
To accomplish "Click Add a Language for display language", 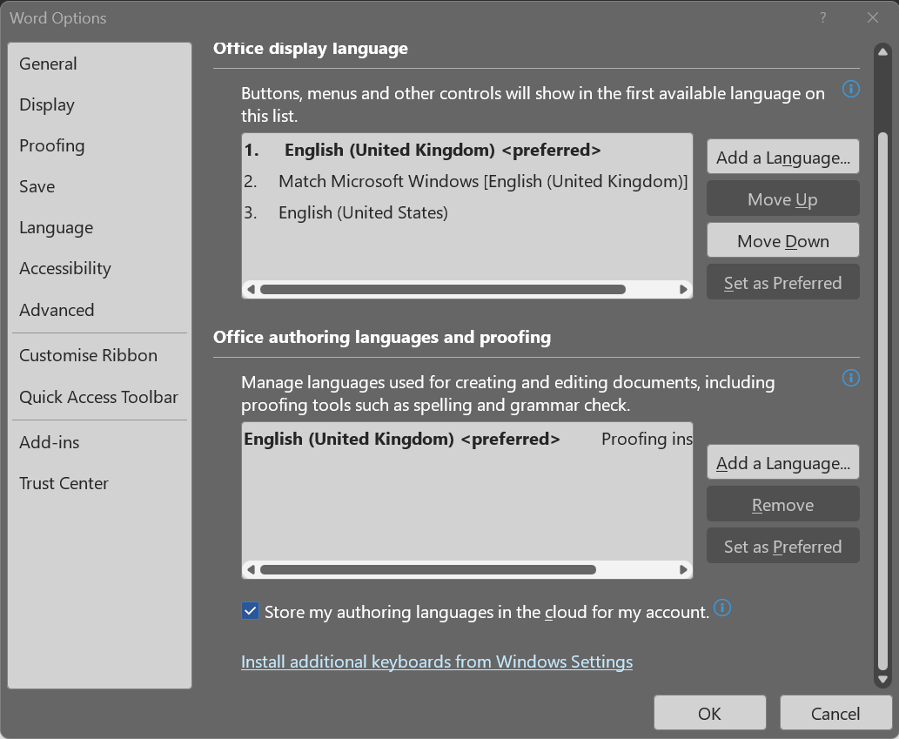I will coord(782,157).
